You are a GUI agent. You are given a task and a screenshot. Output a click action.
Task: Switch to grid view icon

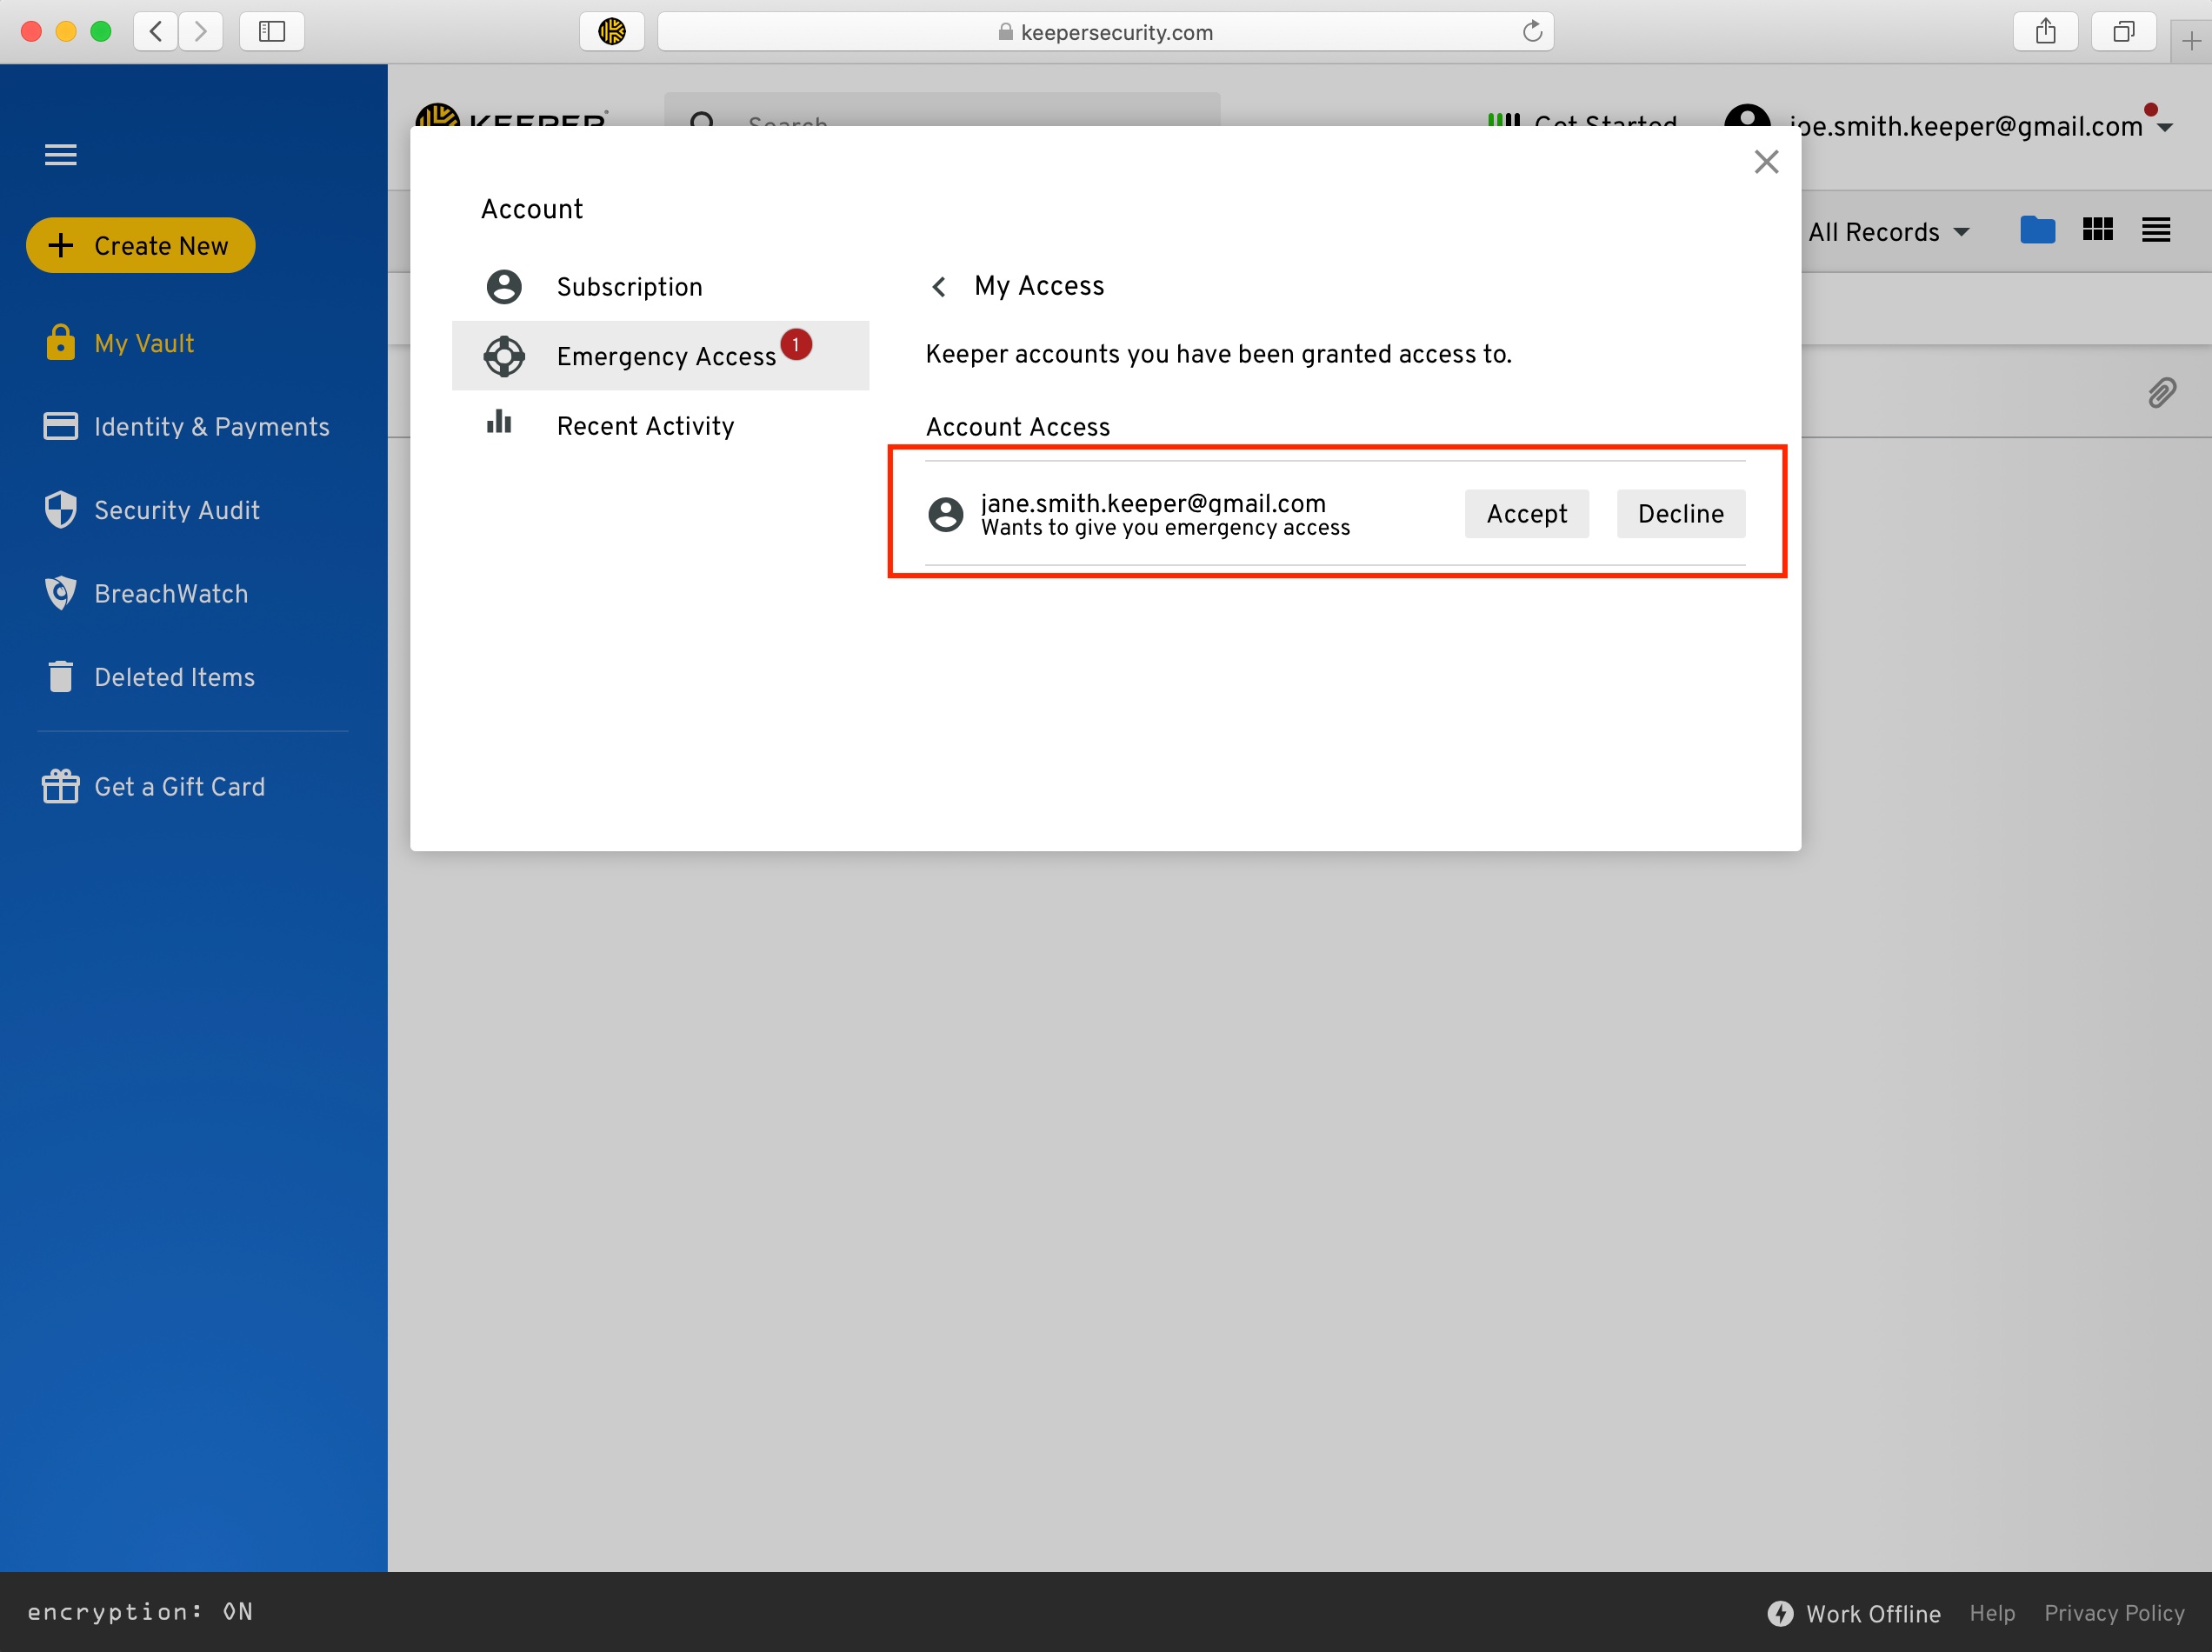click(2097, 230)
